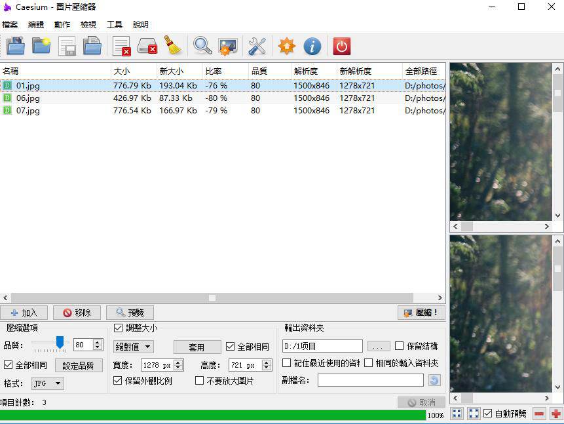Open the 檔案 menu
The image size is (564, 424).
tap(10, 24)
